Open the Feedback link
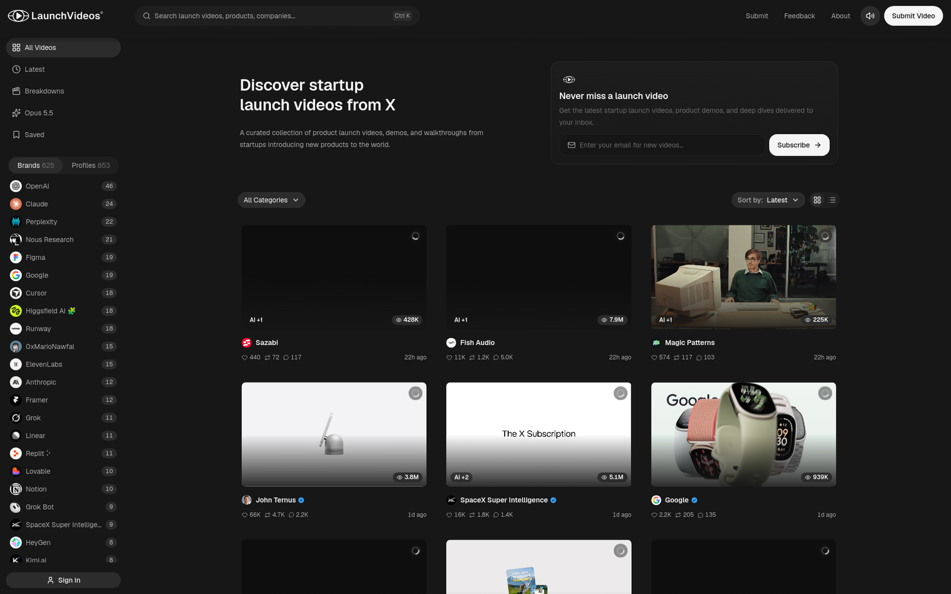This screenshot has width=951, height=594. point(799,16)
